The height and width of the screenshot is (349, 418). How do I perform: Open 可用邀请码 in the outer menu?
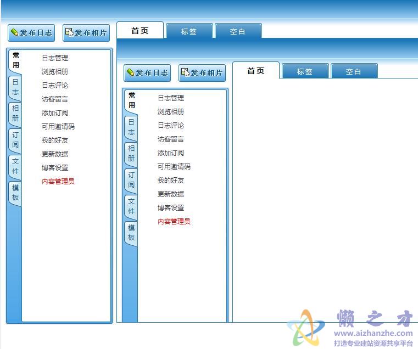(58, 126)
